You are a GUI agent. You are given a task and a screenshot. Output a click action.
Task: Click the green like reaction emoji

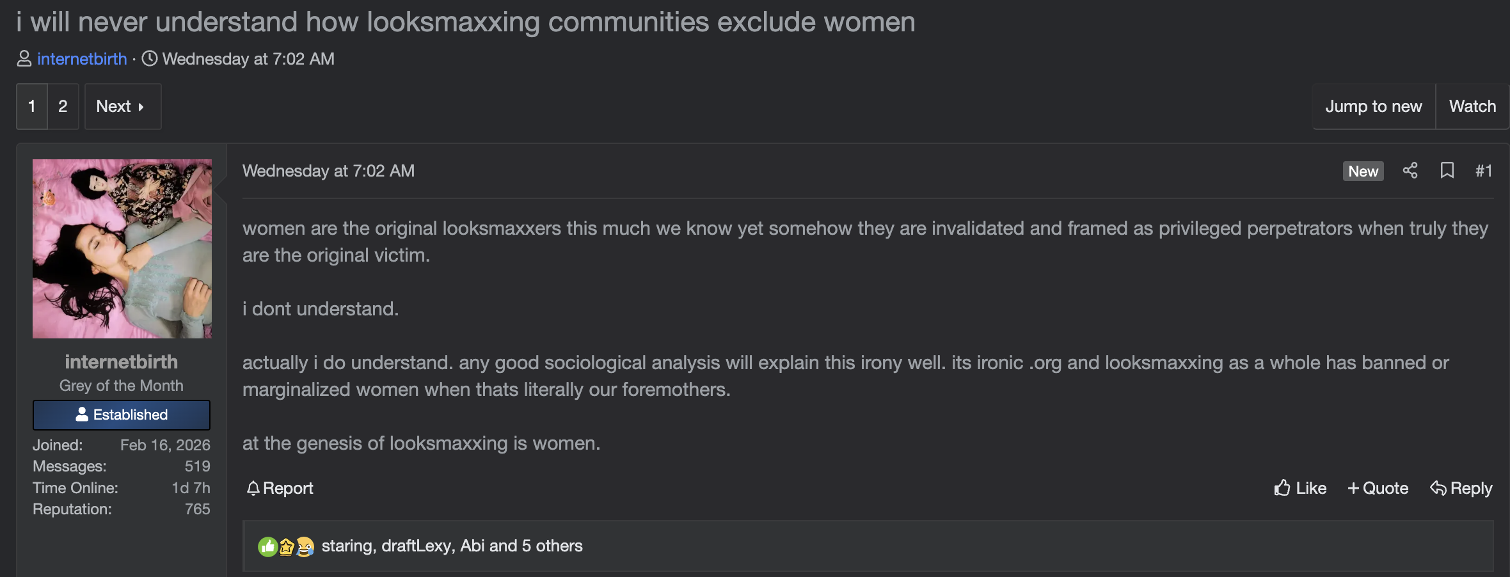coord(267,546)
